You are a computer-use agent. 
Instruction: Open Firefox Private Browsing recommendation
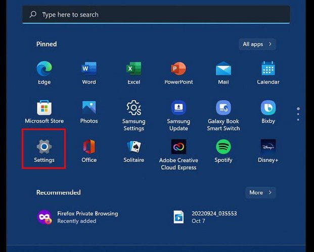pos(78,217)
